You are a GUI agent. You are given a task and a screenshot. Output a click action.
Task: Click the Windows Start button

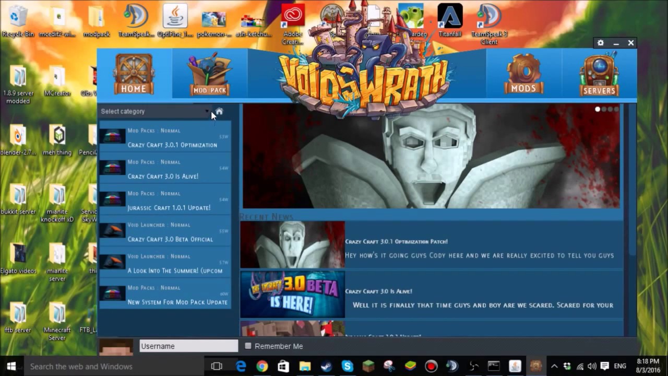[x=11, y=366]
